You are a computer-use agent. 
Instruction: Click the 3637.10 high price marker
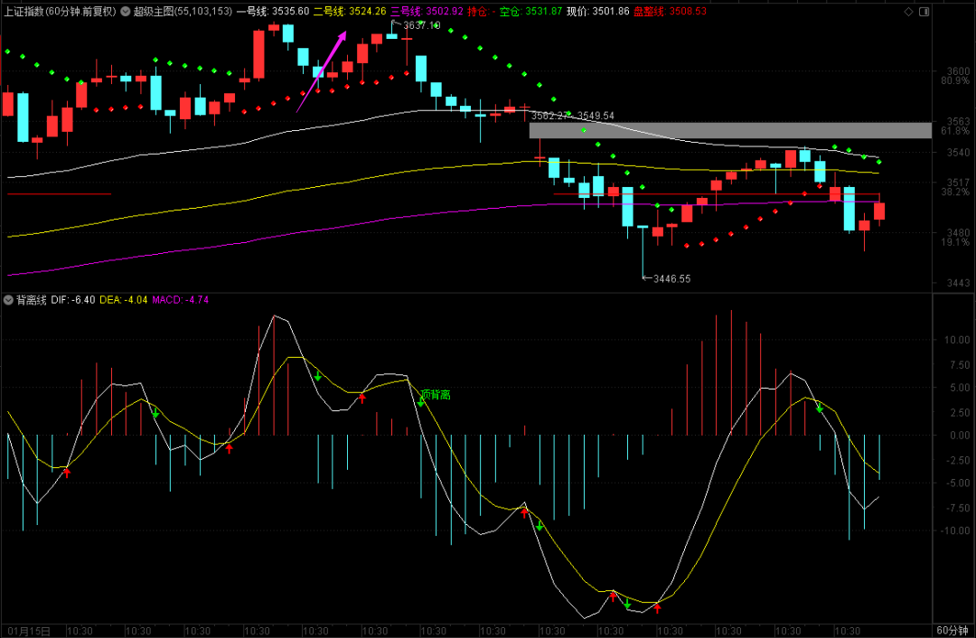[421, 25]
